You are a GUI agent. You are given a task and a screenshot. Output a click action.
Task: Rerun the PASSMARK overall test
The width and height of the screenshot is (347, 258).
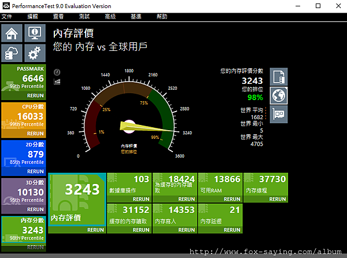pos(35,95)
